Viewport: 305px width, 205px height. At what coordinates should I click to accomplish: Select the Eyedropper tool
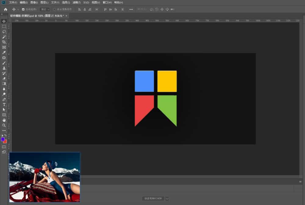pos(4,53)
